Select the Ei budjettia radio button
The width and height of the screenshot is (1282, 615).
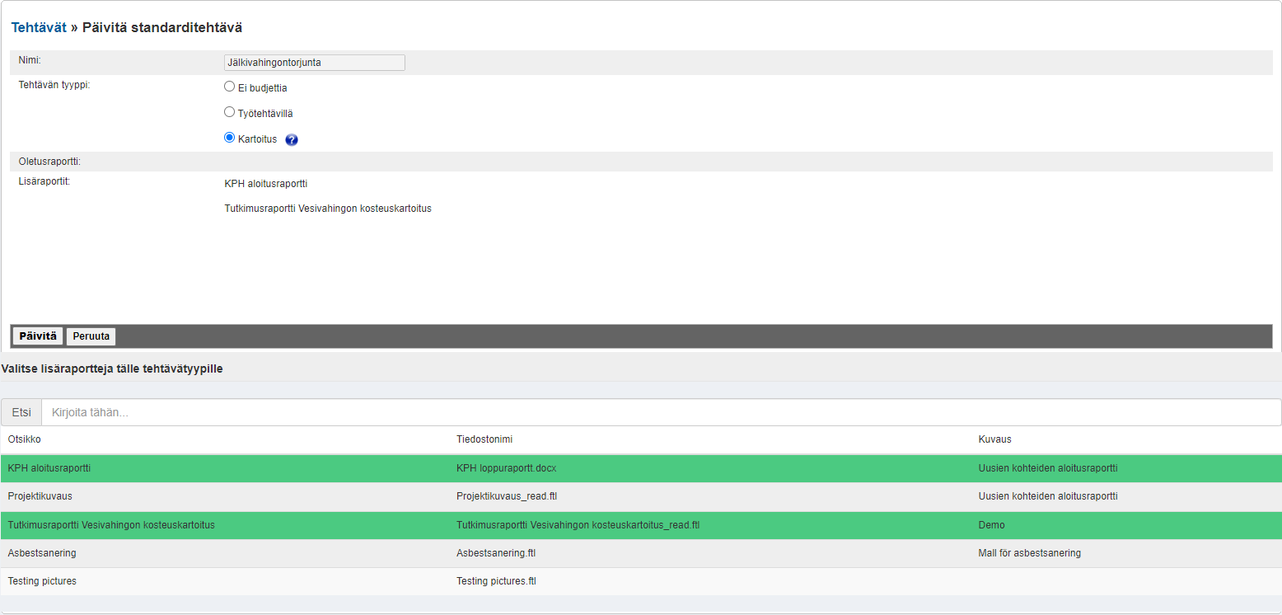click(x=230, y=87)
